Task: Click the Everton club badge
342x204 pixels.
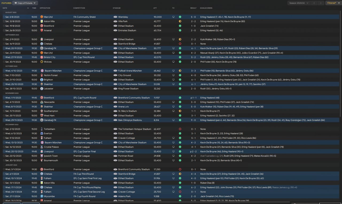Action: coord(42,133)
